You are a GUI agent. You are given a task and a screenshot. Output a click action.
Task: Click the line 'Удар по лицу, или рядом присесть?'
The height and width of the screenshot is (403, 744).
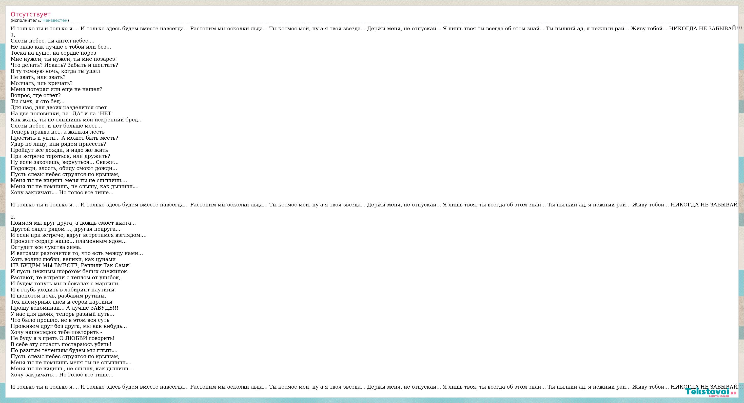[x=58, y=144]
